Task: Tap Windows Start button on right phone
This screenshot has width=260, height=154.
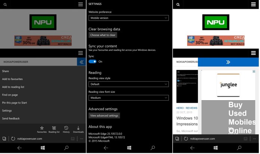Action: pos(216,148)
